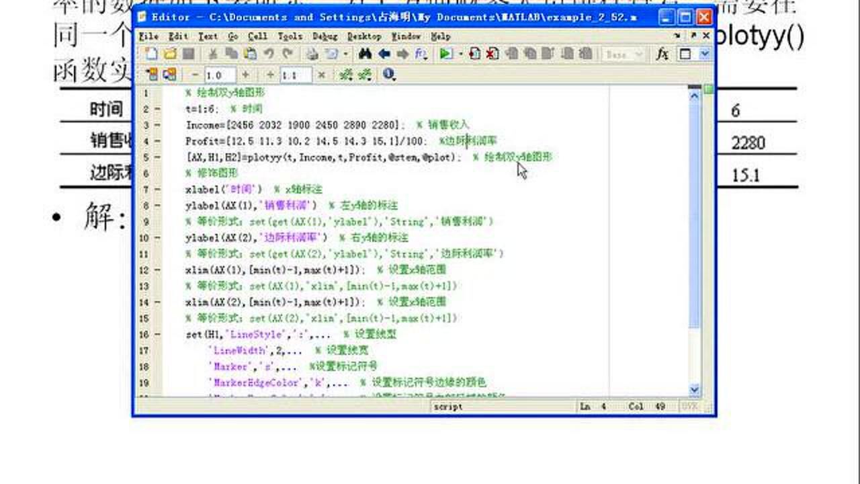The image size is (860, 484).
Task: Open the Debug menu
Action: (x=325, y=36)
